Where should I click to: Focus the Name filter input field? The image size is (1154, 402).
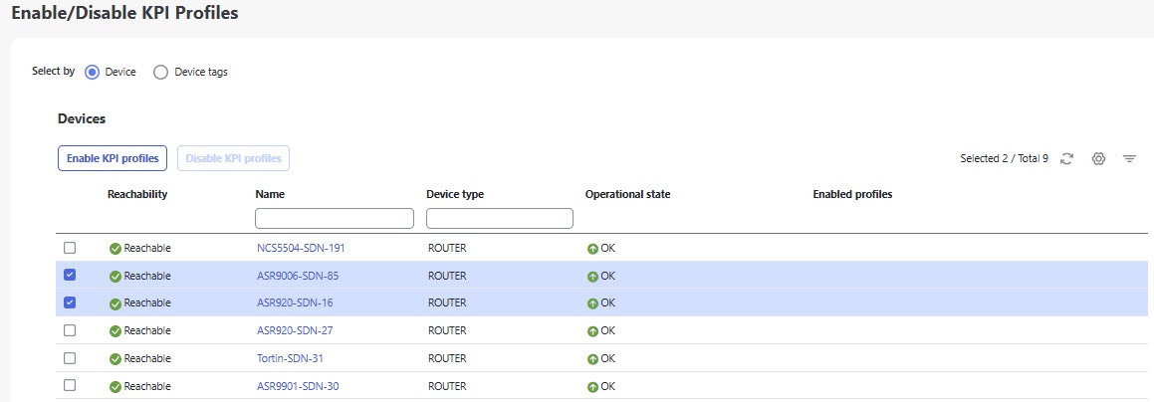(x=335, y=218)
